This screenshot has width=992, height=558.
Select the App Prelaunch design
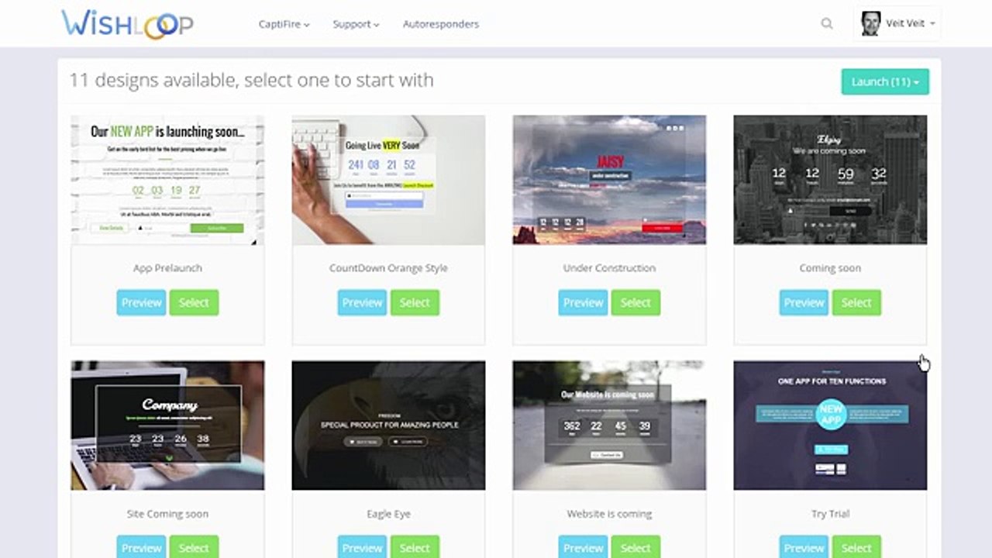click(194, 302)
